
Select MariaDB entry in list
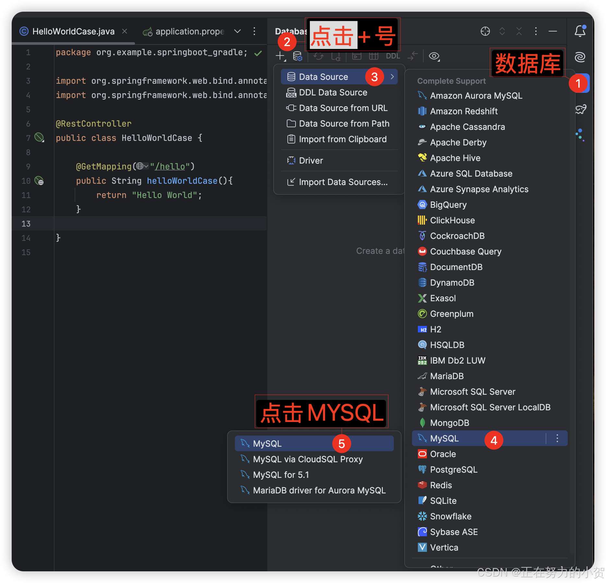(x=490, y=376)
